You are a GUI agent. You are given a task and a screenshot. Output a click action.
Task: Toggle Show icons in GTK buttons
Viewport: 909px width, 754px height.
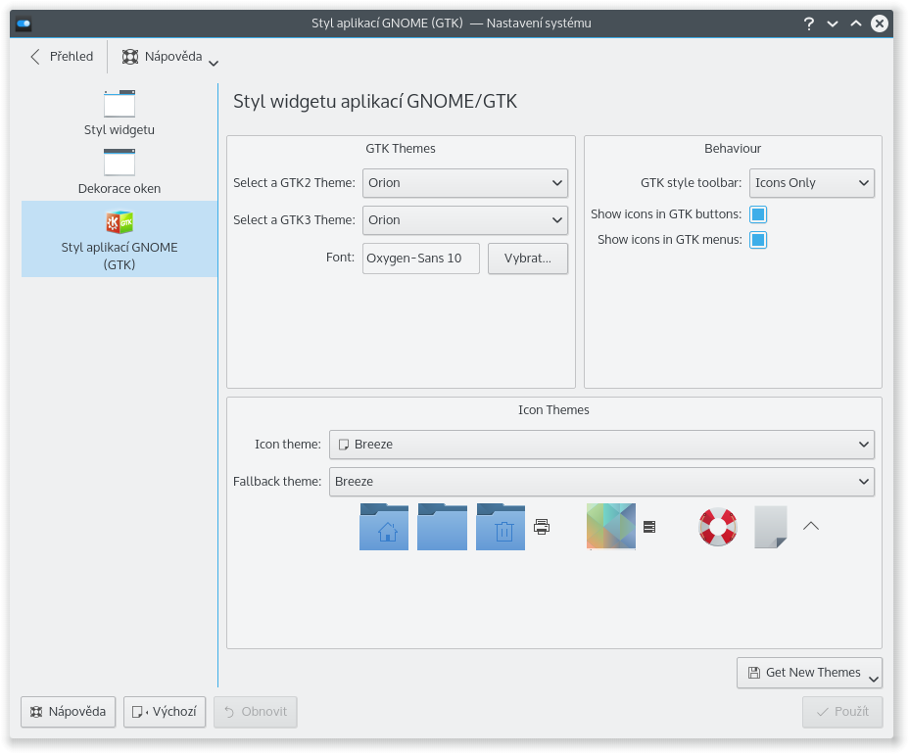758,214
